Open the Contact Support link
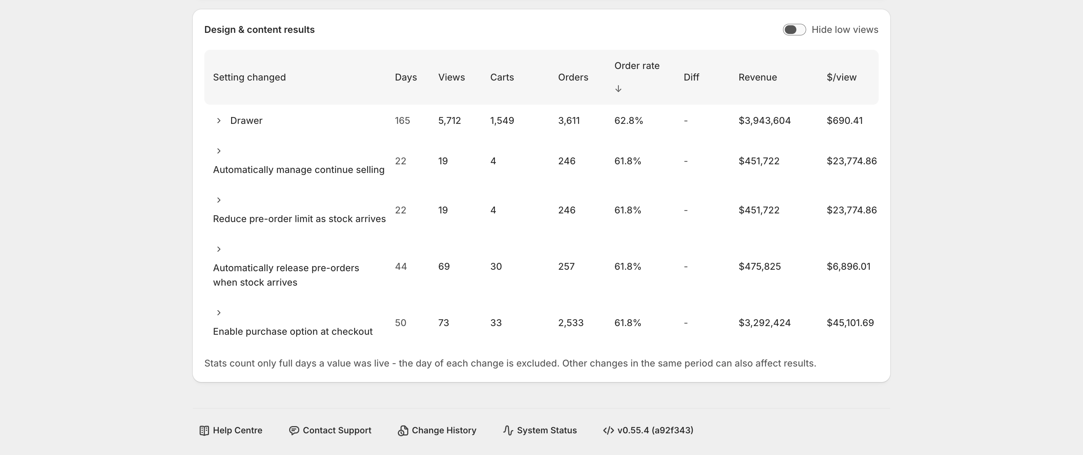1083x455 pixels. (330, 430)
